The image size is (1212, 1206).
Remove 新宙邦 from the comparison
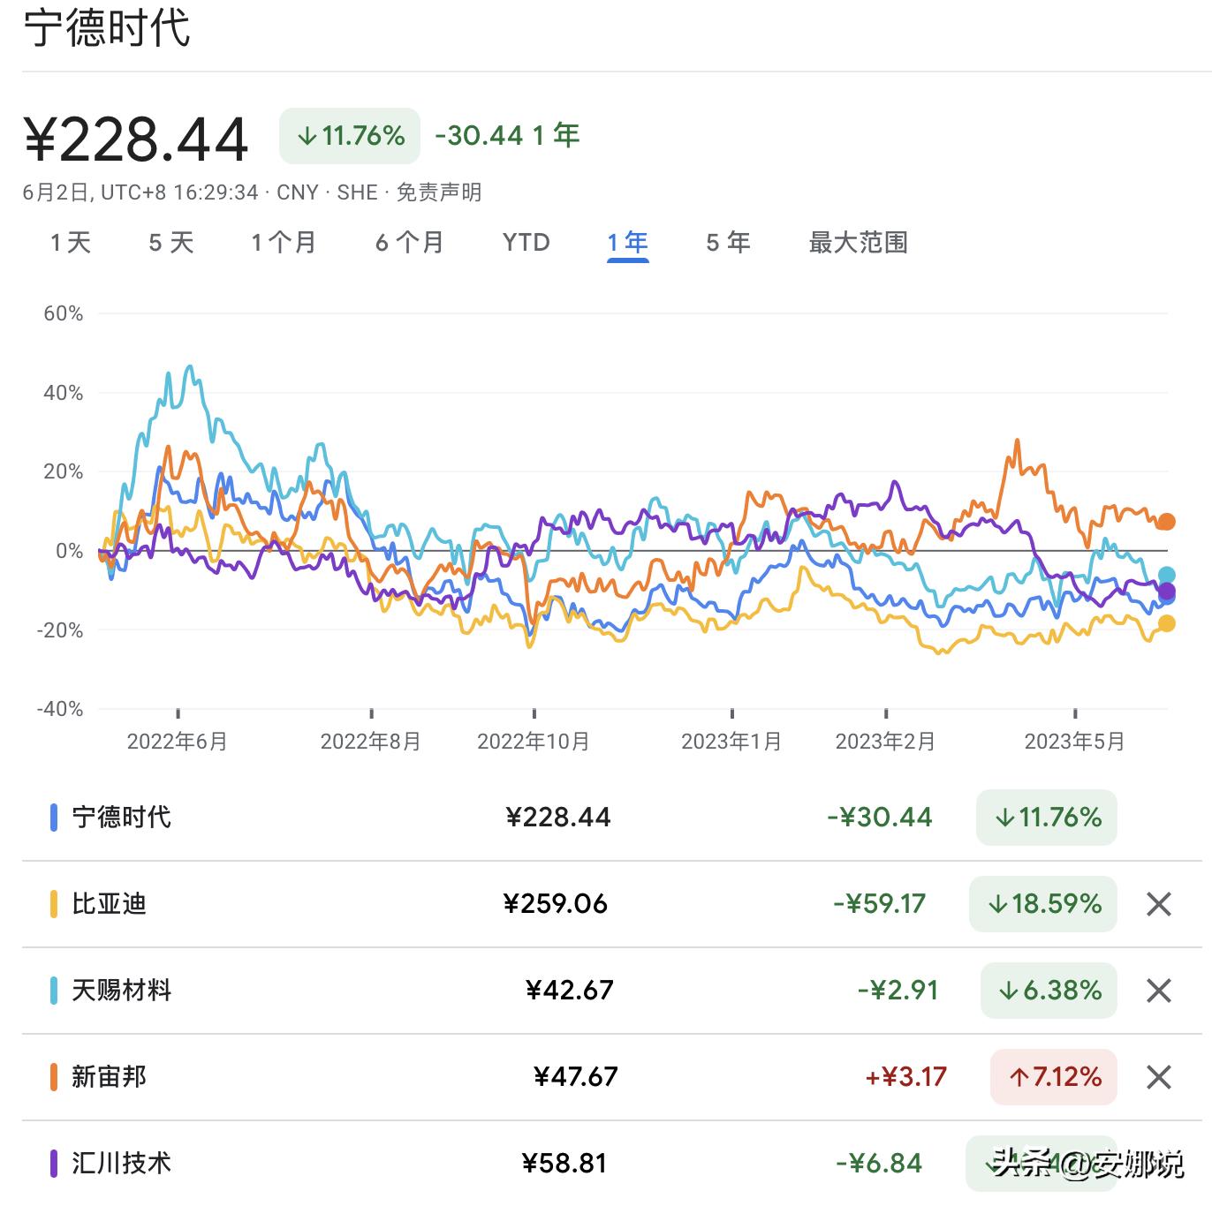(x=1158, y=1077)
